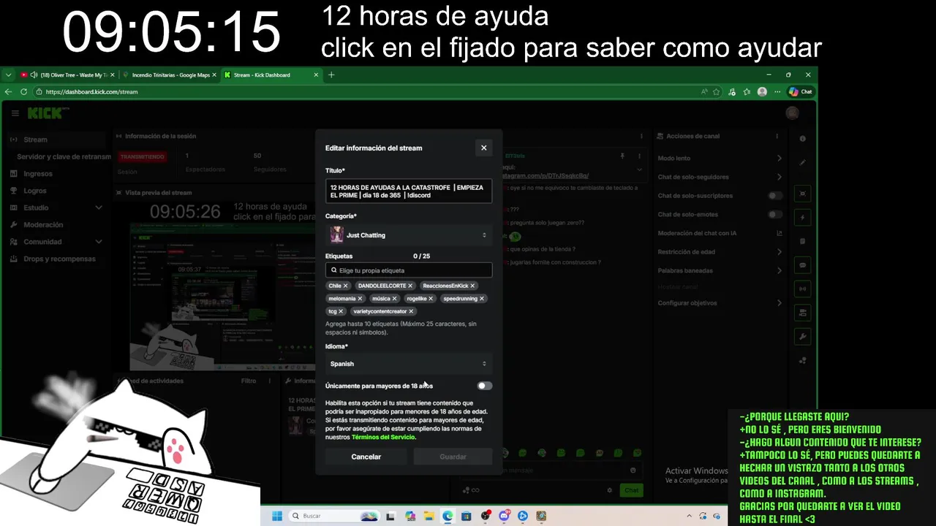Open Discord from the taskbar
936x526 pixels.
coord(504,516)
